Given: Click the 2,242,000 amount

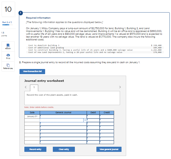Looking at the screenshot, I should tap(156, 50).
